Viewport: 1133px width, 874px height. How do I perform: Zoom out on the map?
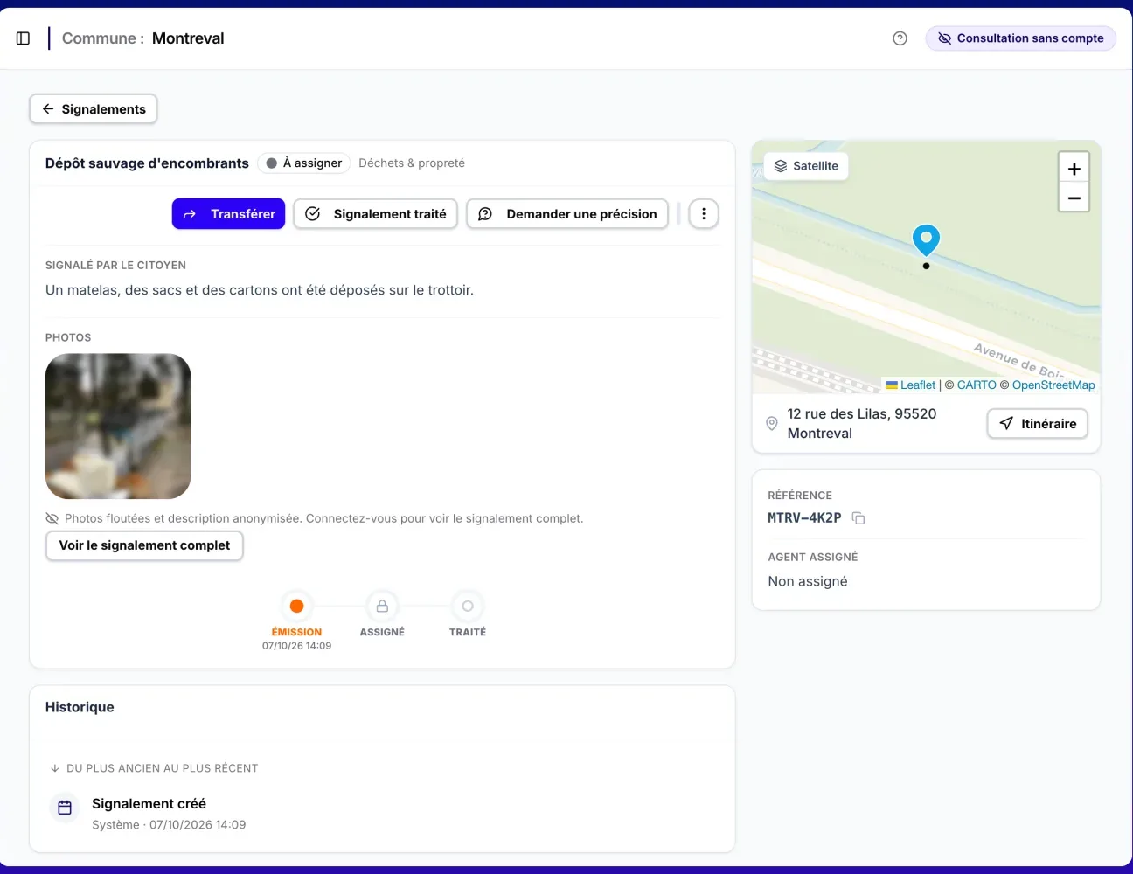point(1074,198)
